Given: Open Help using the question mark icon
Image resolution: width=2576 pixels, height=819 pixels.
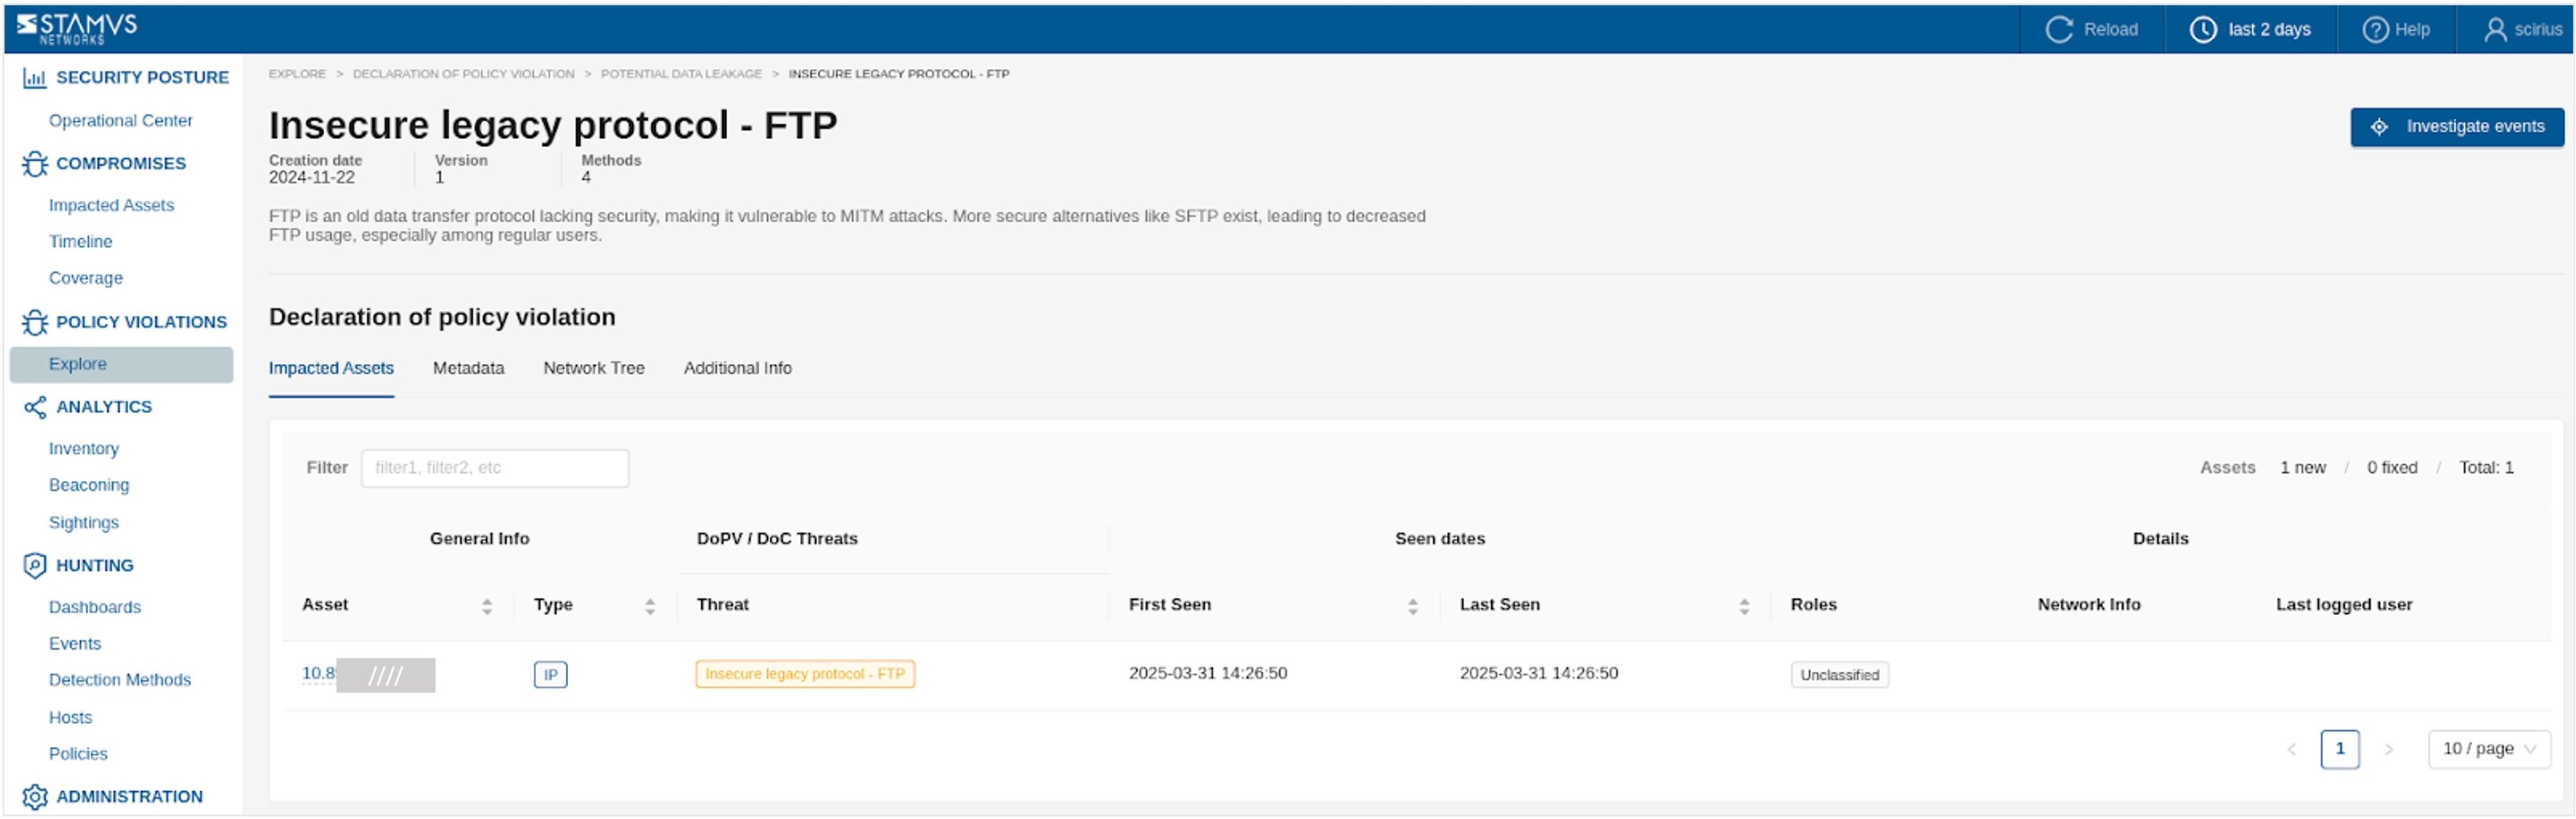Looking at the screenshot, I should pos(2376,29).
